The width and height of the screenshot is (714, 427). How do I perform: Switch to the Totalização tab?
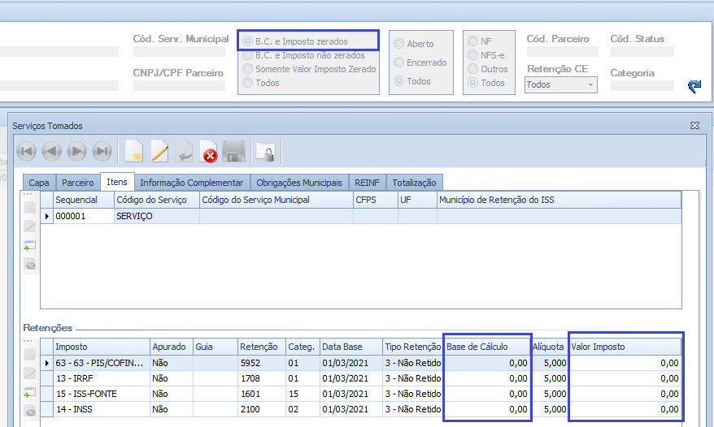click(415, 183)
